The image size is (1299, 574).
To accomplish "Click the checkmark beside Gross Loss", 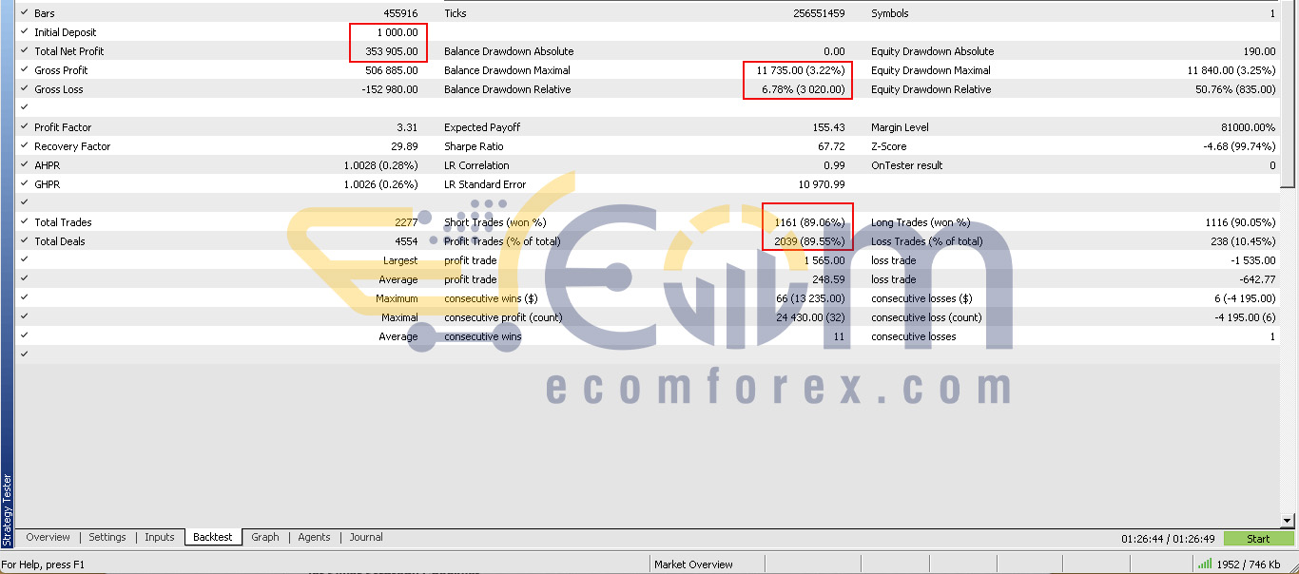I will [24, 89].
